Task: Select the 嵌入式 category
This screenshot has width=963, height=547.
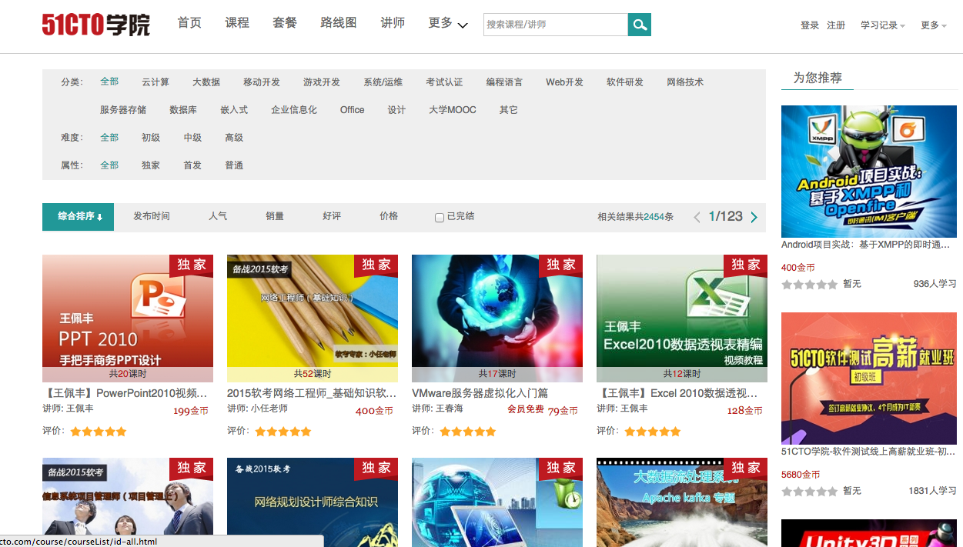Action: (x=234, y=110)
